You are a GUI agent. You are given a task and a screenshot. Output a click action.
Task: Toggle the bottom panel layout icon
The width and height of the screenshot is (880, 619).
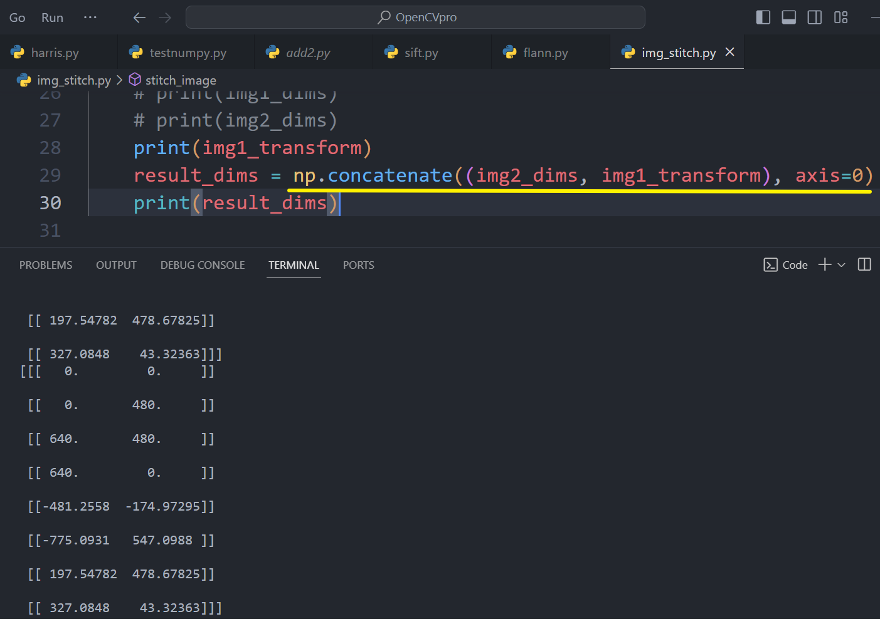789,18
